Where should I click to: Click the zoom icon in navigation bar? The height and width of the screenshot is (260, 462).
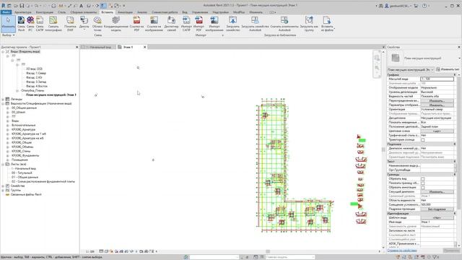(377, 68)
